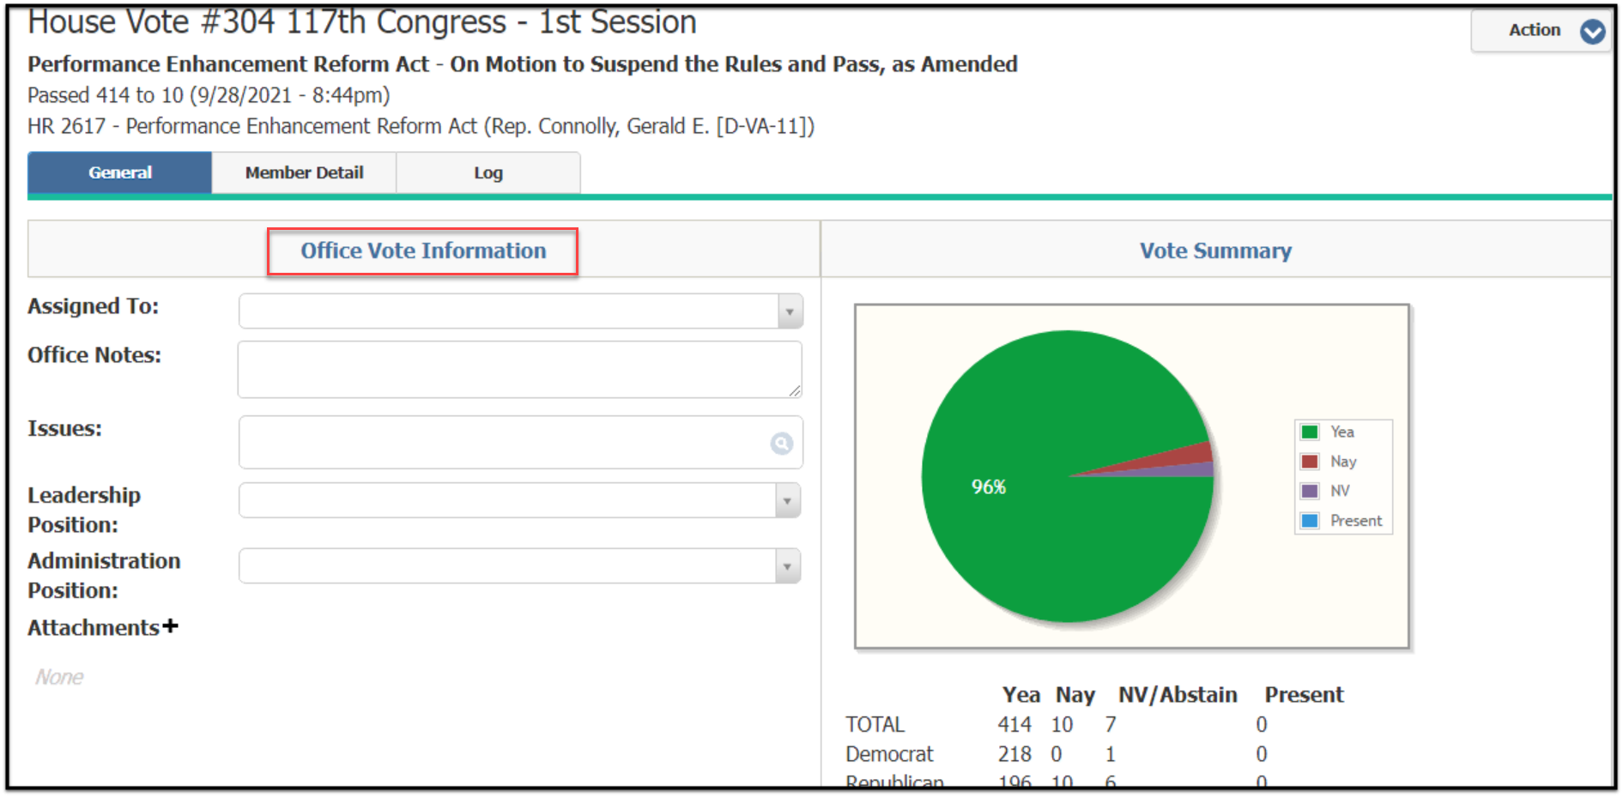The image size is (1623, 797).
Task: Click the Office Vote Information header
Action: 422,251
